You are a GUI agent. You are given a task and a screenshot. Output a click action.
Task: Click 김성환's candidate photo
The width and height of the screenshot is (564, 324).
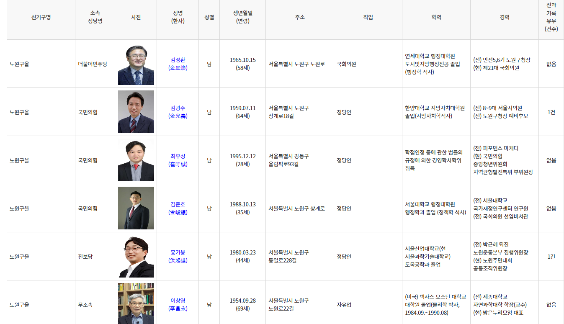[x=136, y=64]
